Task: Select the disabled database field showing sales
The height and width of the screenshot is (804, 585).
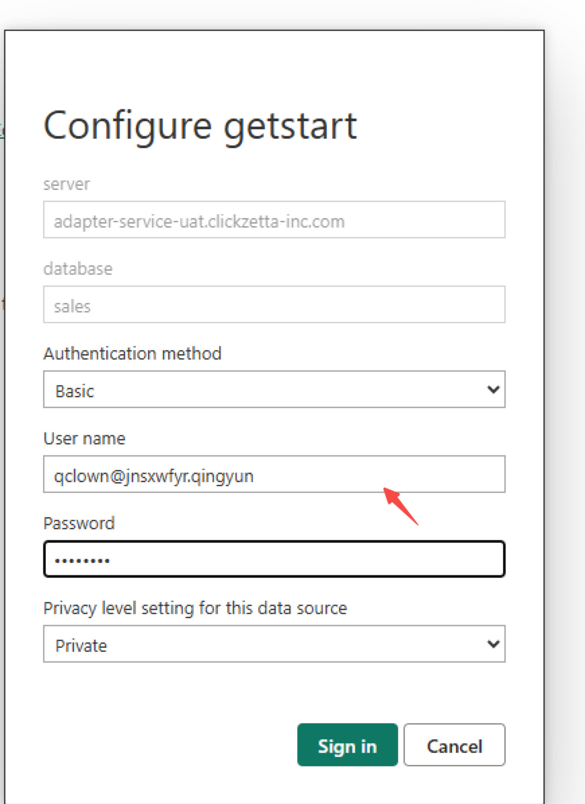Action: [274, 305]
